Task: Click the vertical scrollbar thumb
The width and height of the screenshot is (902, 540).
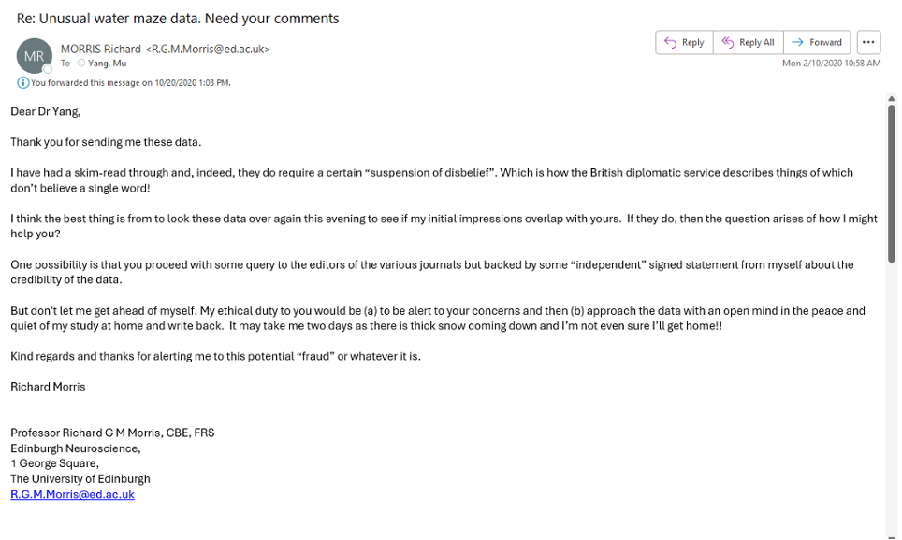Action: click(891, 183)
